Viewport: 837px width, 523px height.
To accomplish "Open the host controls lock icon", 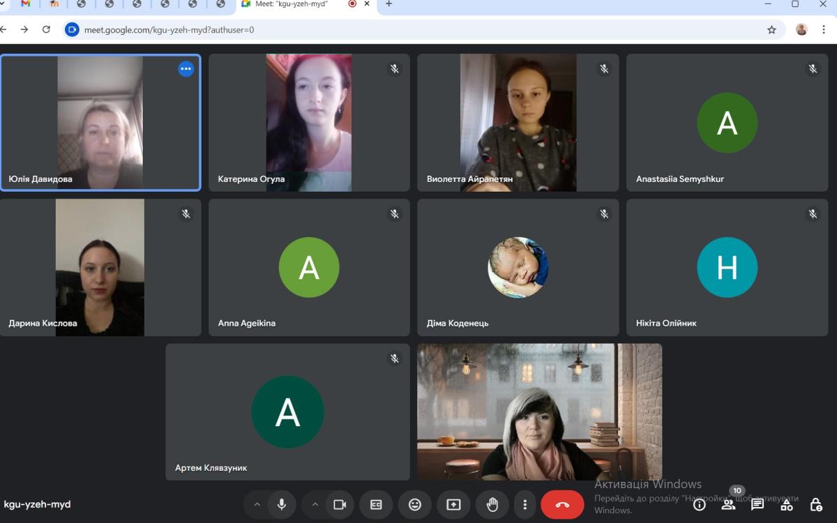I will pos(816,505).
